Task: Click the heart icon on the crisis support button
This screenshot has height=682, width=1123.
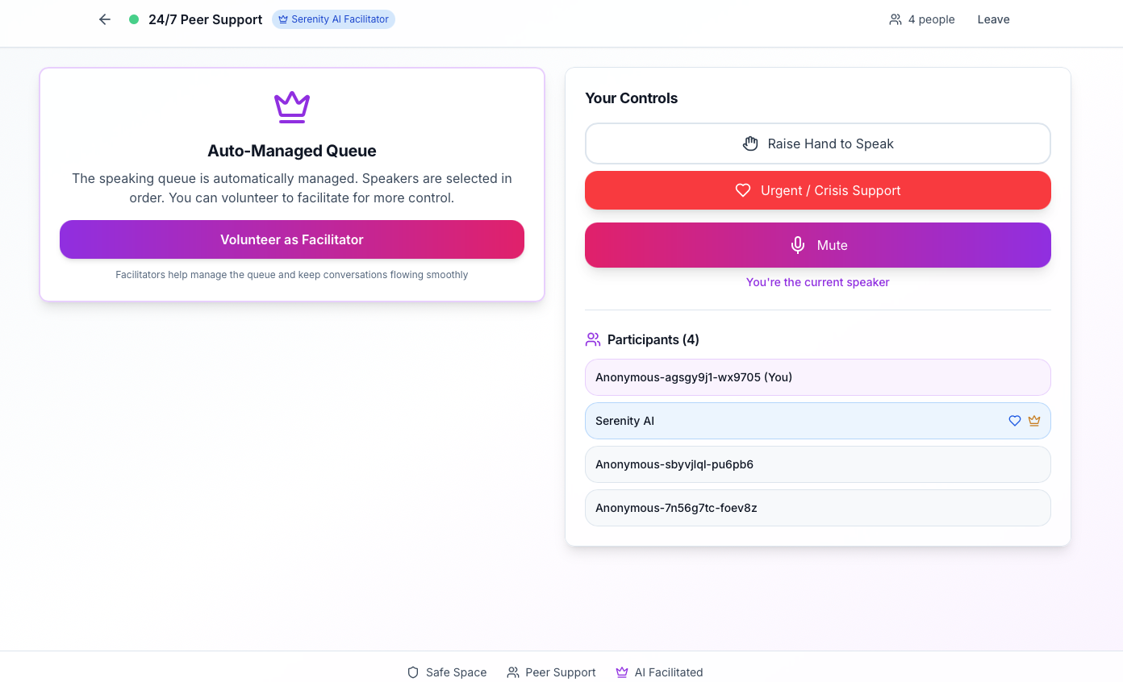Action: point(743,190)
